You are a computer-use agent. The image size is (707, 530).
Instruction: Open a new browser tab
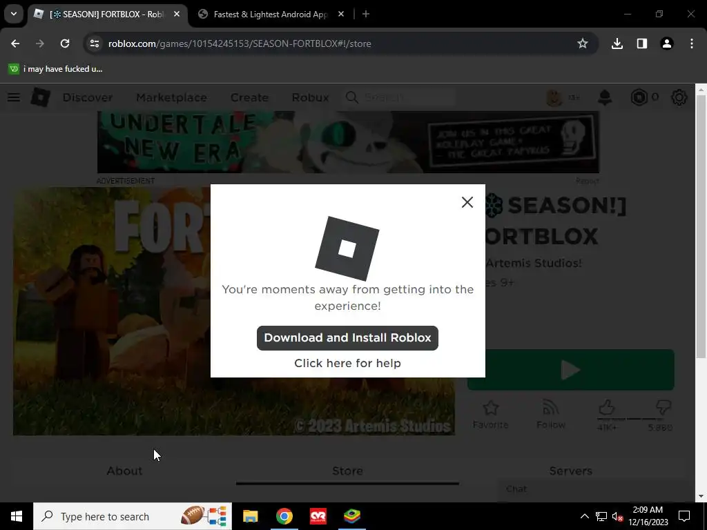point(366,14)
